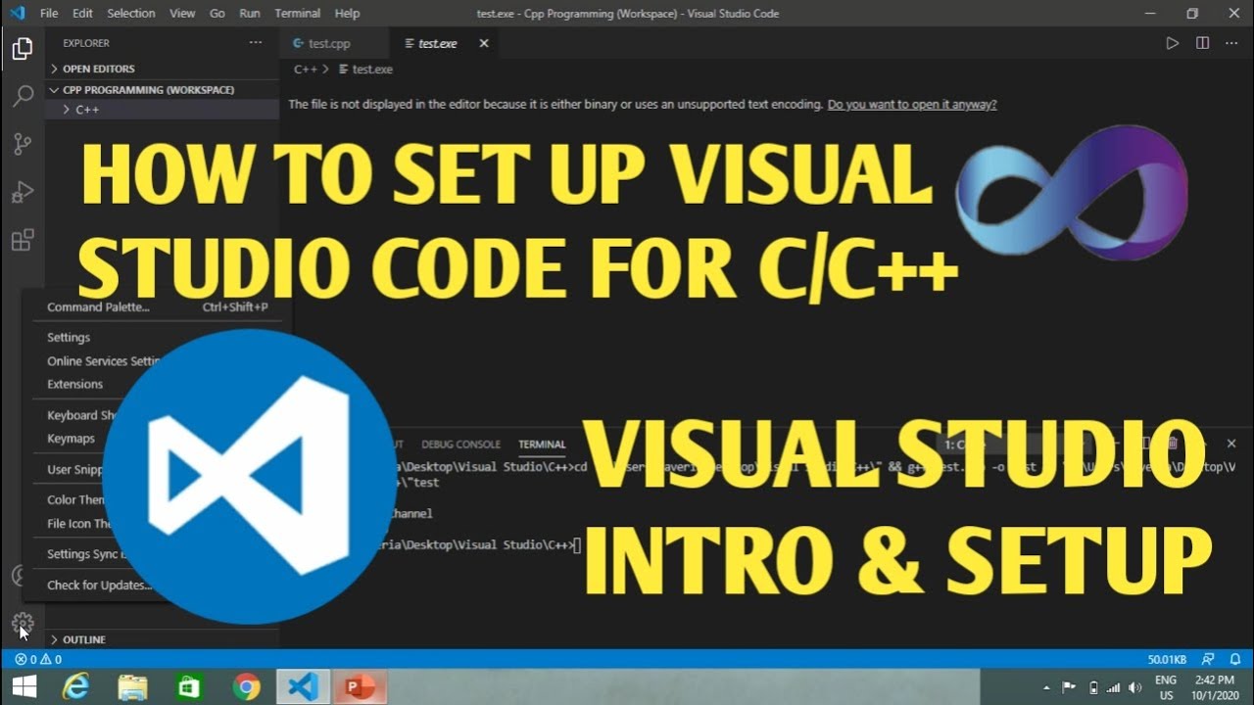This screenshot has height=705, width=1254.
Task: Click the battery icon in the system tray
Action: (x=1094, y=686)
